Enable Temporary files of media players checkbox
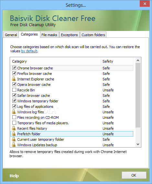Screen dimensions: 152x184 pyautogui.click(x=14, y=123)
